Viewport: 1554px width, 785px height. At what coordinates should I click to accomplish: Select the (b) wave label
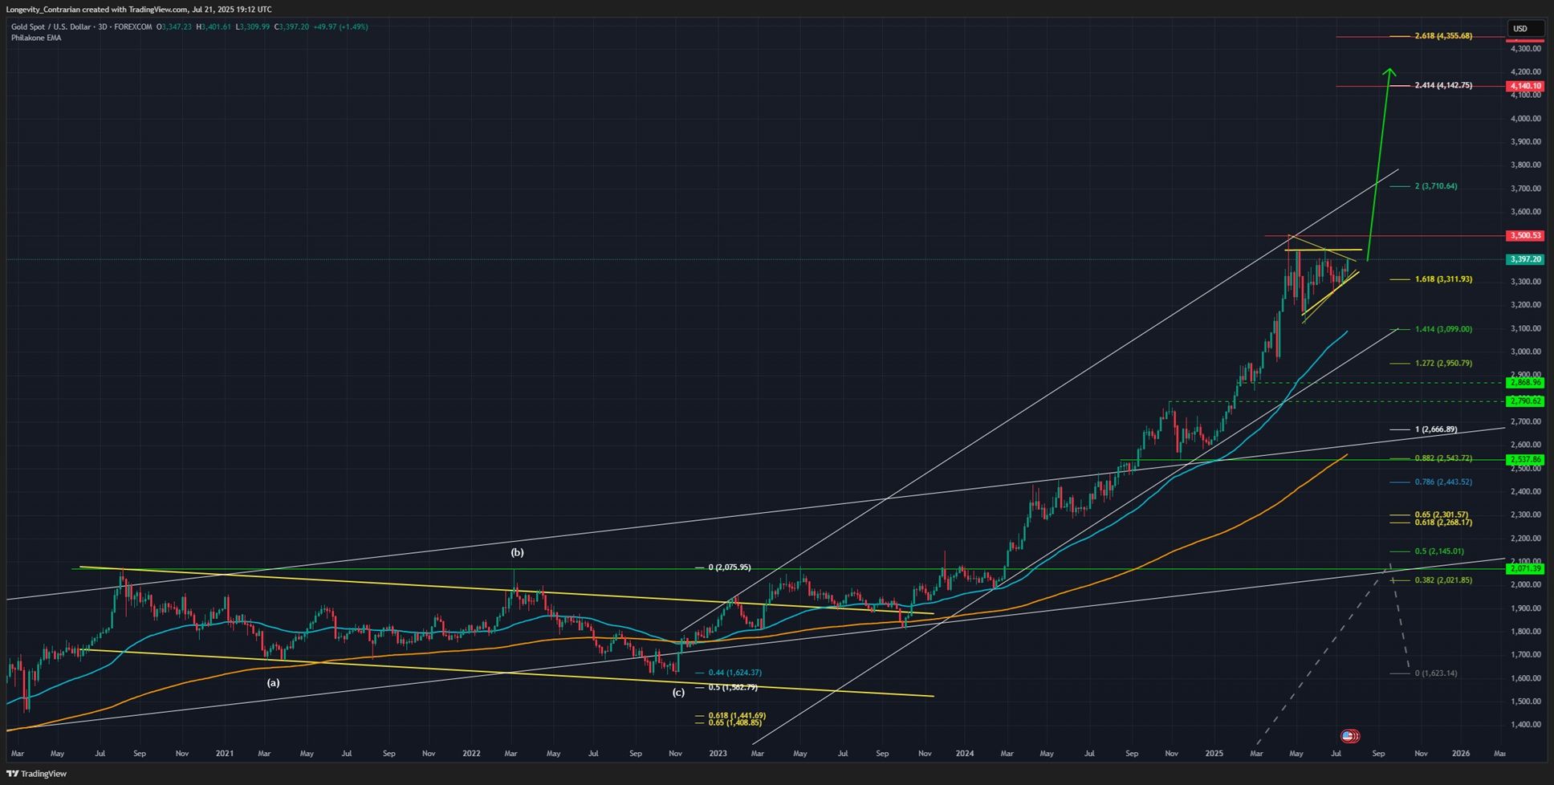pyautogui.click(x=517, y=552)
